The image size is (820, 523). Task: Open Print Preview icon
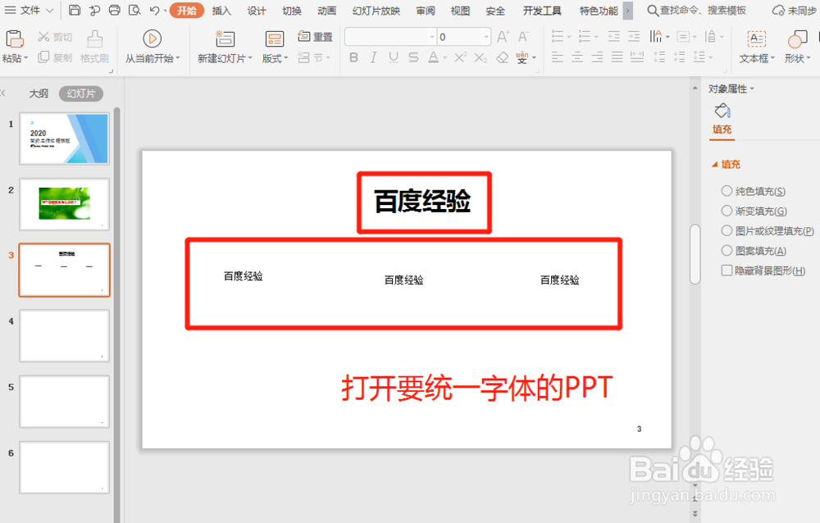tap(134, 10)
